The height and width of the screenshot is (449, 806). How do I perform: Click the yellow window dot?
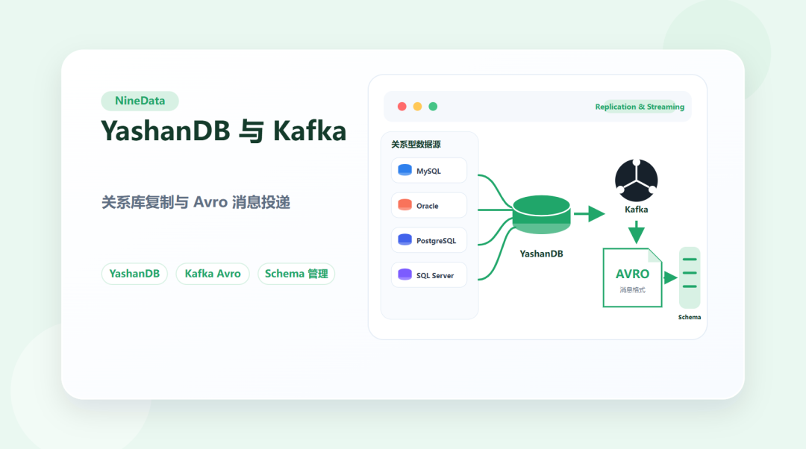pyautogui.click(x=417, y=107)
